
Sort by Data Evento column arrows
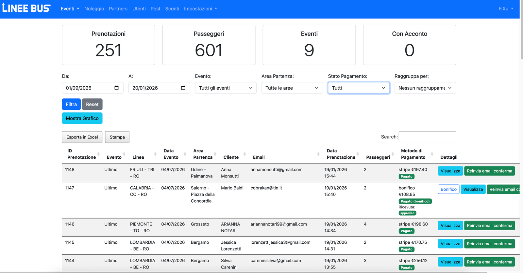185,154
